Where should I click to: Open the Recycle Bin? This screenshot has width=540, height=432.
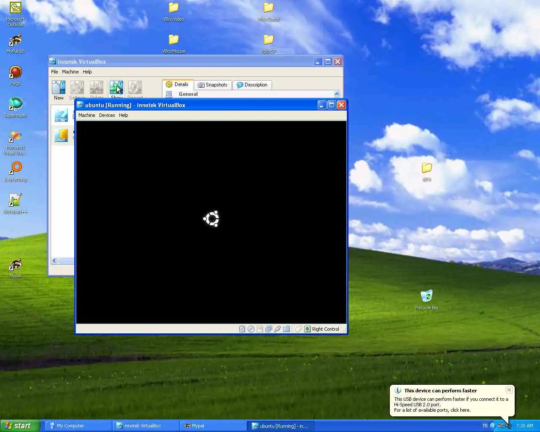(x=427, y=300)
